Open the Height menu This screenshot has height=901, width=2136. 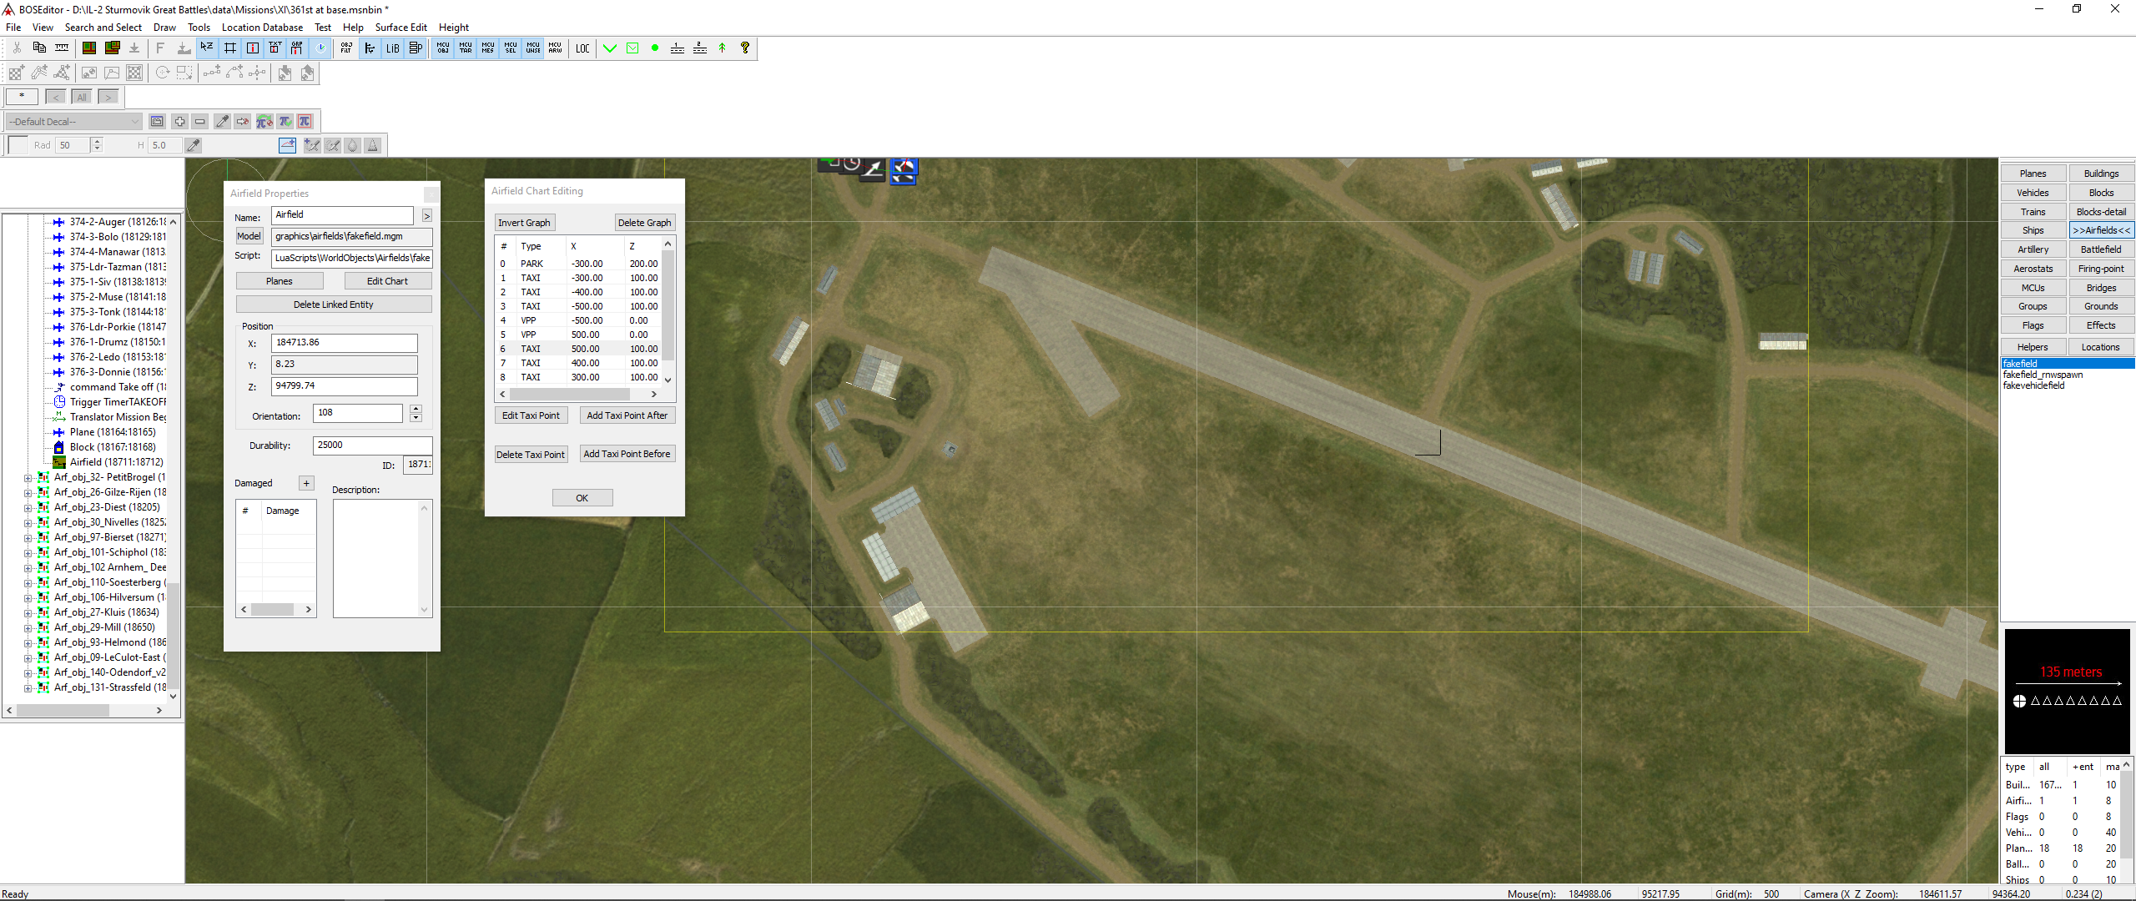coord(454,28)
